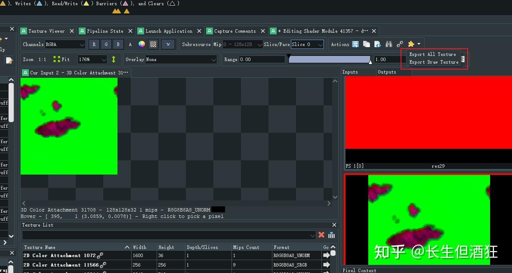This screenshot has height=273, width=512.
Task: Click the Zoom 1:1 button
Action: [x=42, y=59]
